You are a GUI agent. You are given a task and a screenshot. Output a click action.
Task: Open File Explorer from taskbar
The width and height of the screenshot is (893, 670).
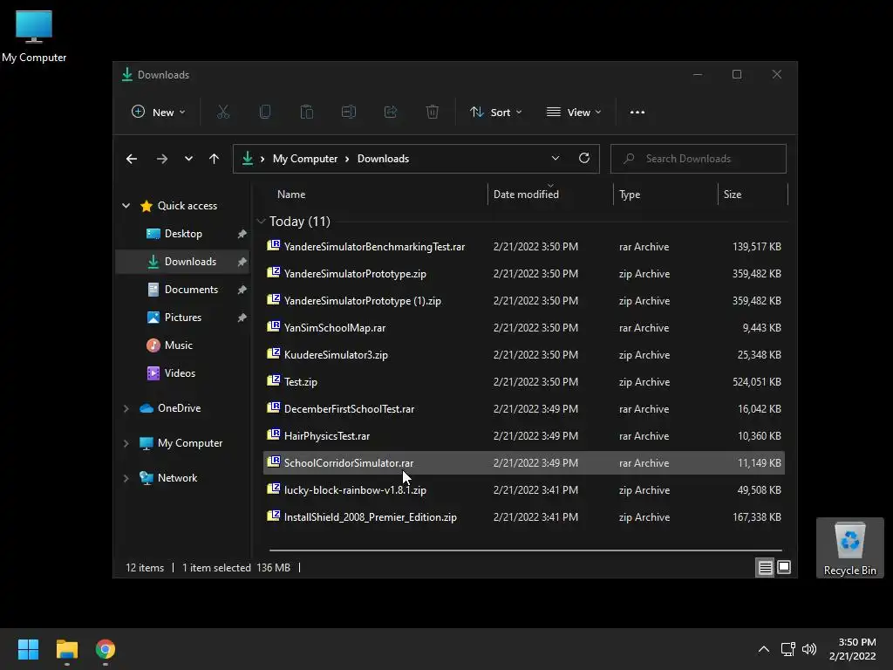pyautogui.click(x=66, y=649)
